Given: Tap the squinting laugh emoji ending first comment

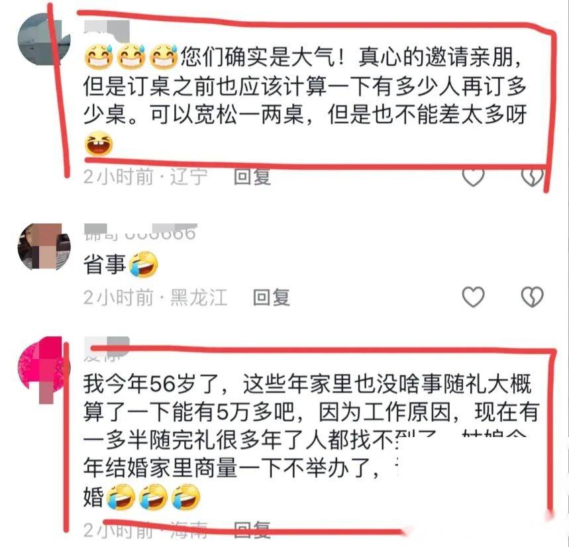Looking at the screenshot, I should [98, 144].
